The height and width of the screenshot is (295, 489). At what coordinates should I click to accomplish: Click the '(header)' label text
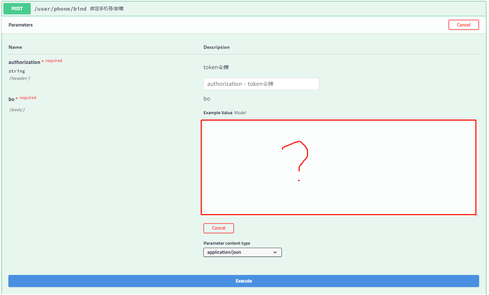tap(19, 78)
